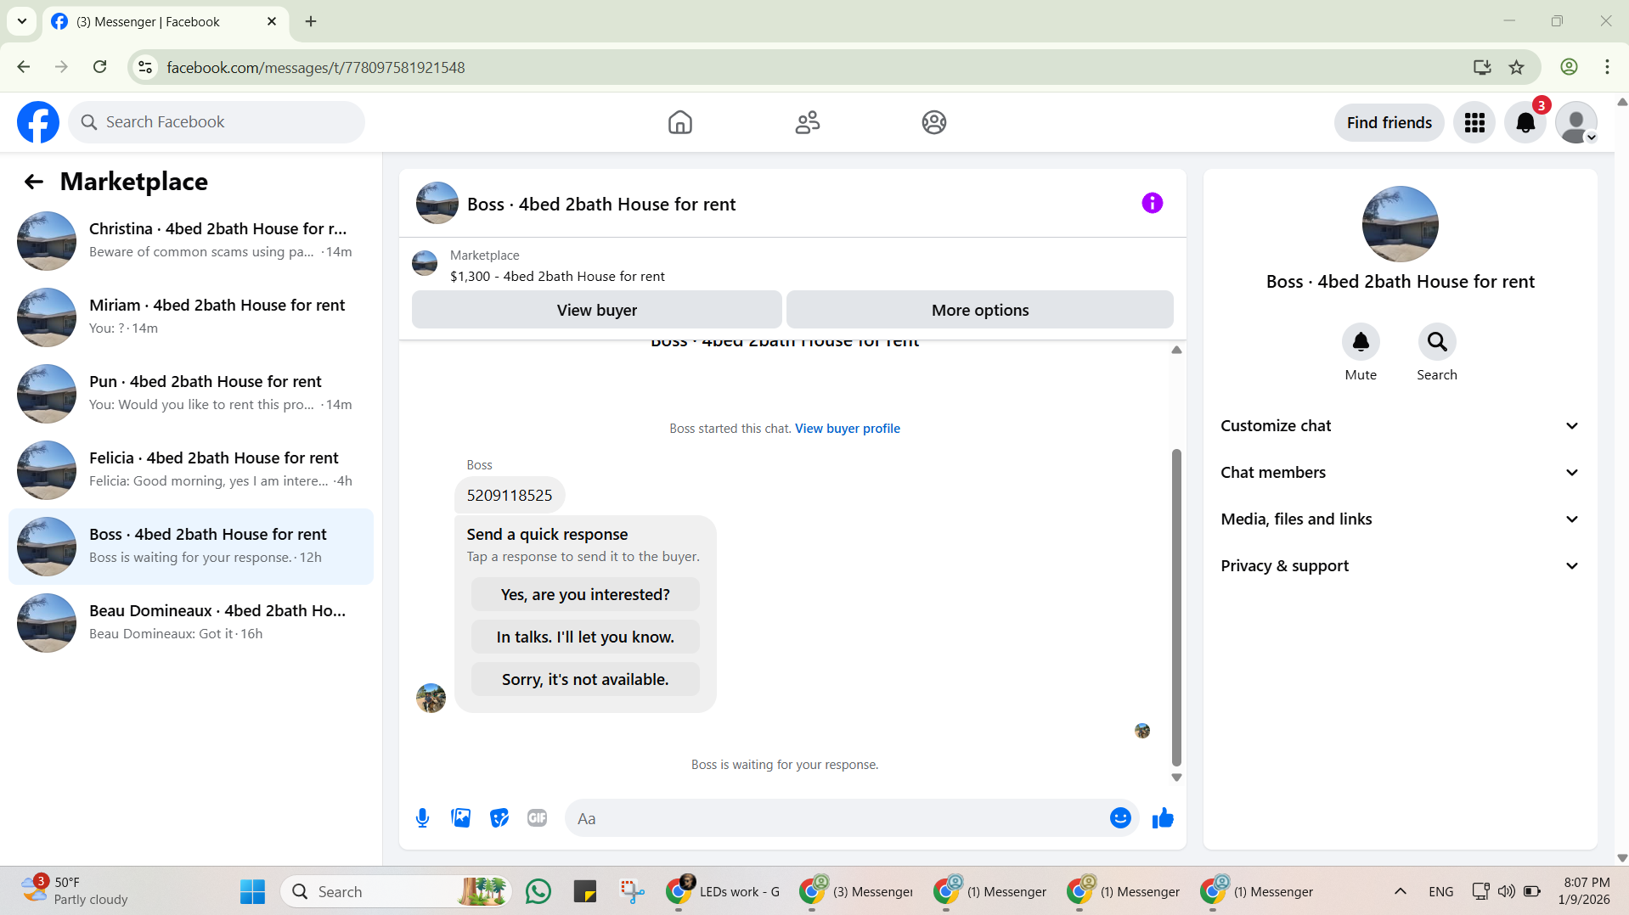Viewport: 1629px width, 915px height.
Task: Expand Media, files and links section
Action: click(1400, 519)
